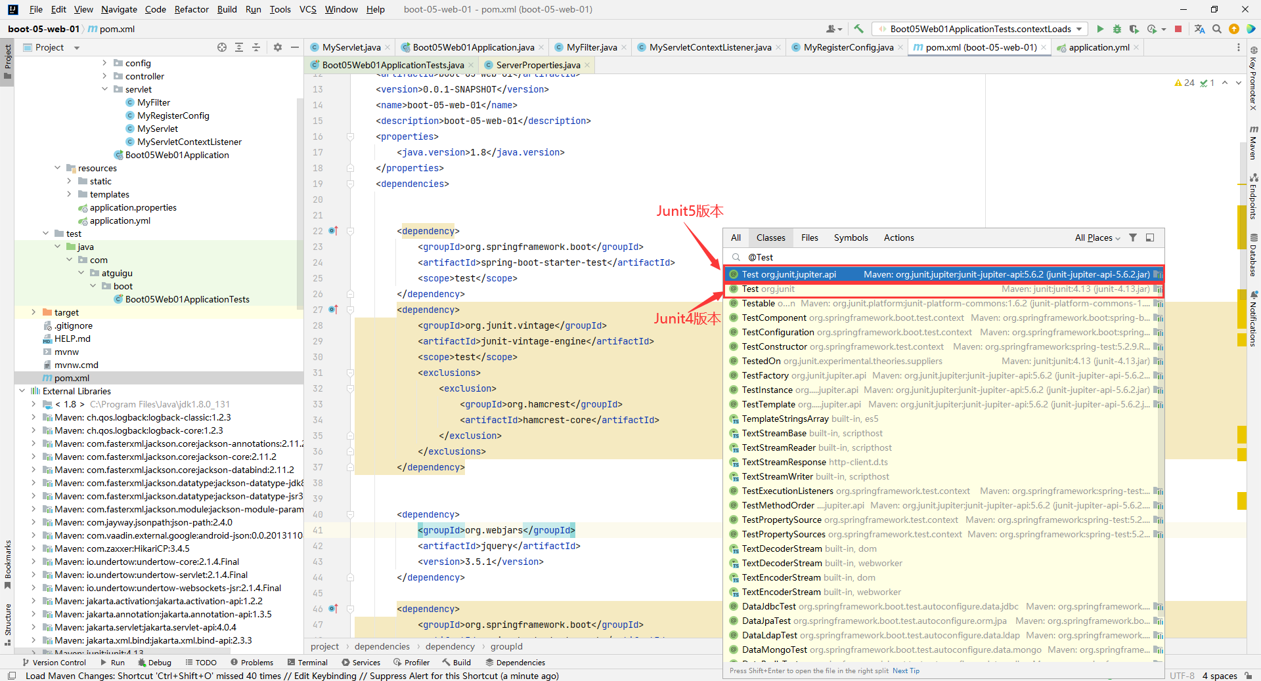Toggle the Structure tool window on the left sidebar
This screenshot has height=681, width=1261.
[x=8, y=623]
